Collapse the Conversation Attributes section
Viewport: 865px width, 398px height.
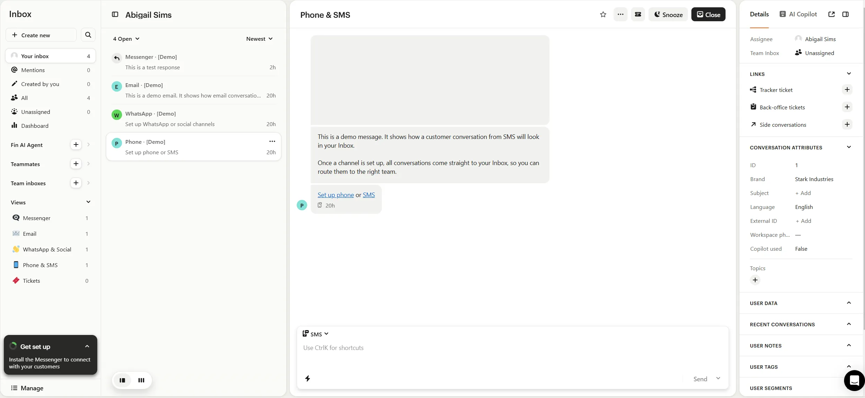849,147
